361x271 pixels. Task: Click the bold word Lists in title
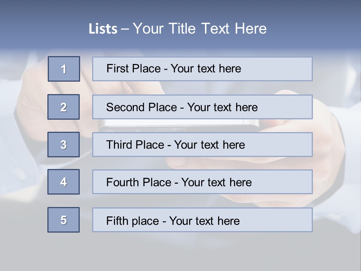pos(103,29)
